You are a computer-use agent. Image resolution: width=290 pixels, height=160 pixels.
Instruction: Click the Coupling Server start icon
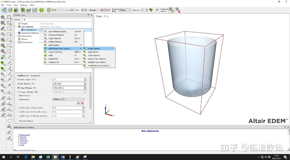(x=171, y=10)
